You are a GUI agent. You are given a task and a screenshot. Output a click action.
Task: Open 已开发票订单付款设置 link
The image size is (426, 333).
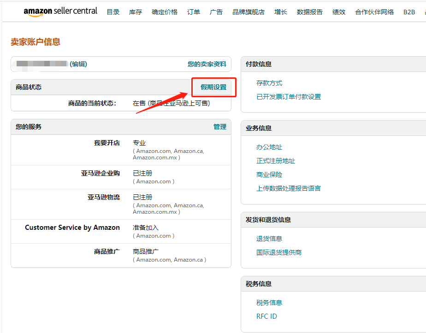pyautogui.click(x=289, y=97)
